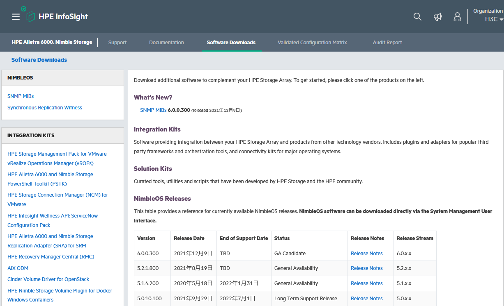Switch to the Support tab
This screenshot has width=504, height=306.
coord(117,43)
